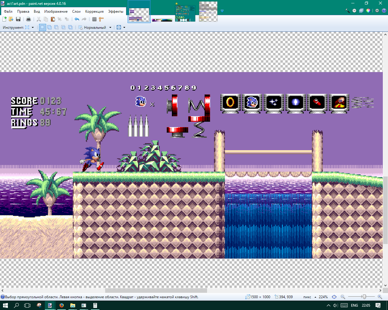Click the Print icon in toolbar
The image size is (388, 310).
click(28, 19)
